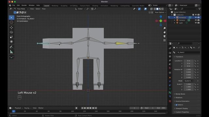
Task: Expand the Inverse Kinematics panel
Action: tap(182, 101)
